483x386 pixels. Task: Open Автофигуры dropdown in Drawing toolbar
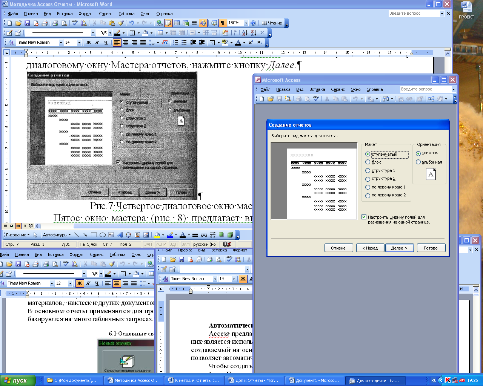[x=57, y=235]
